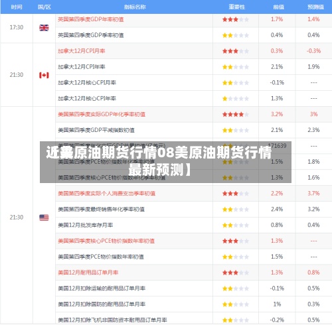Screen dimensions: 332x325
Task: Open the 美国12月耐用品订单月率 indicator
Action: pos(88,273)
